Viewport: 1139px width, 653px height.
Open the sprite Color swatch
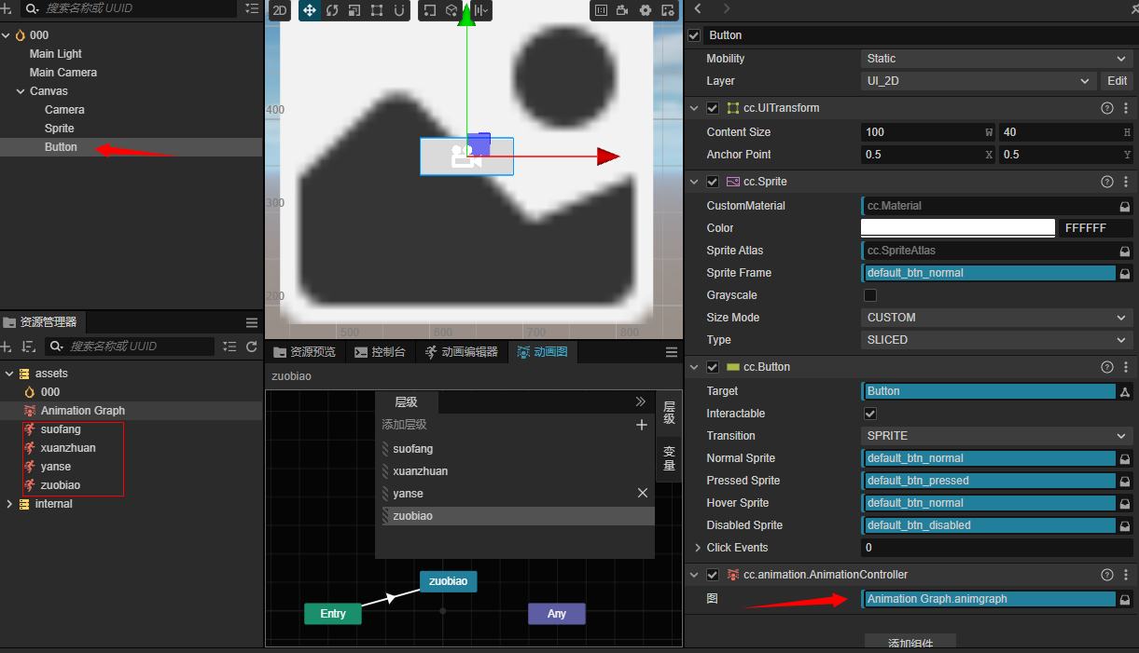tap(957, 228)
